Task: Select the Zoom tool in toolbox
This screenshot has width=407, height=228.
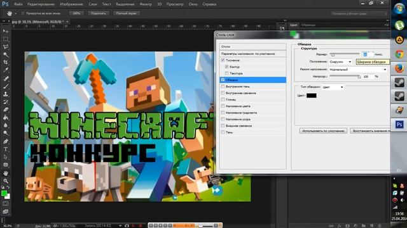Action: (x=6, y=180)
